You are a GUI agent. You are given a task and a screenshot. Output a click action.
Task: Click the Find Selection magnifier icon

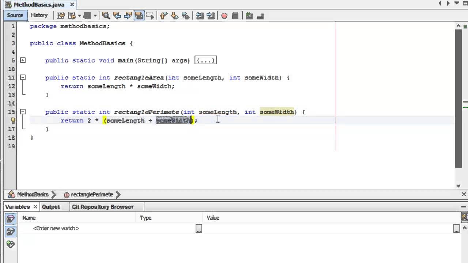[x=106, y=16]
